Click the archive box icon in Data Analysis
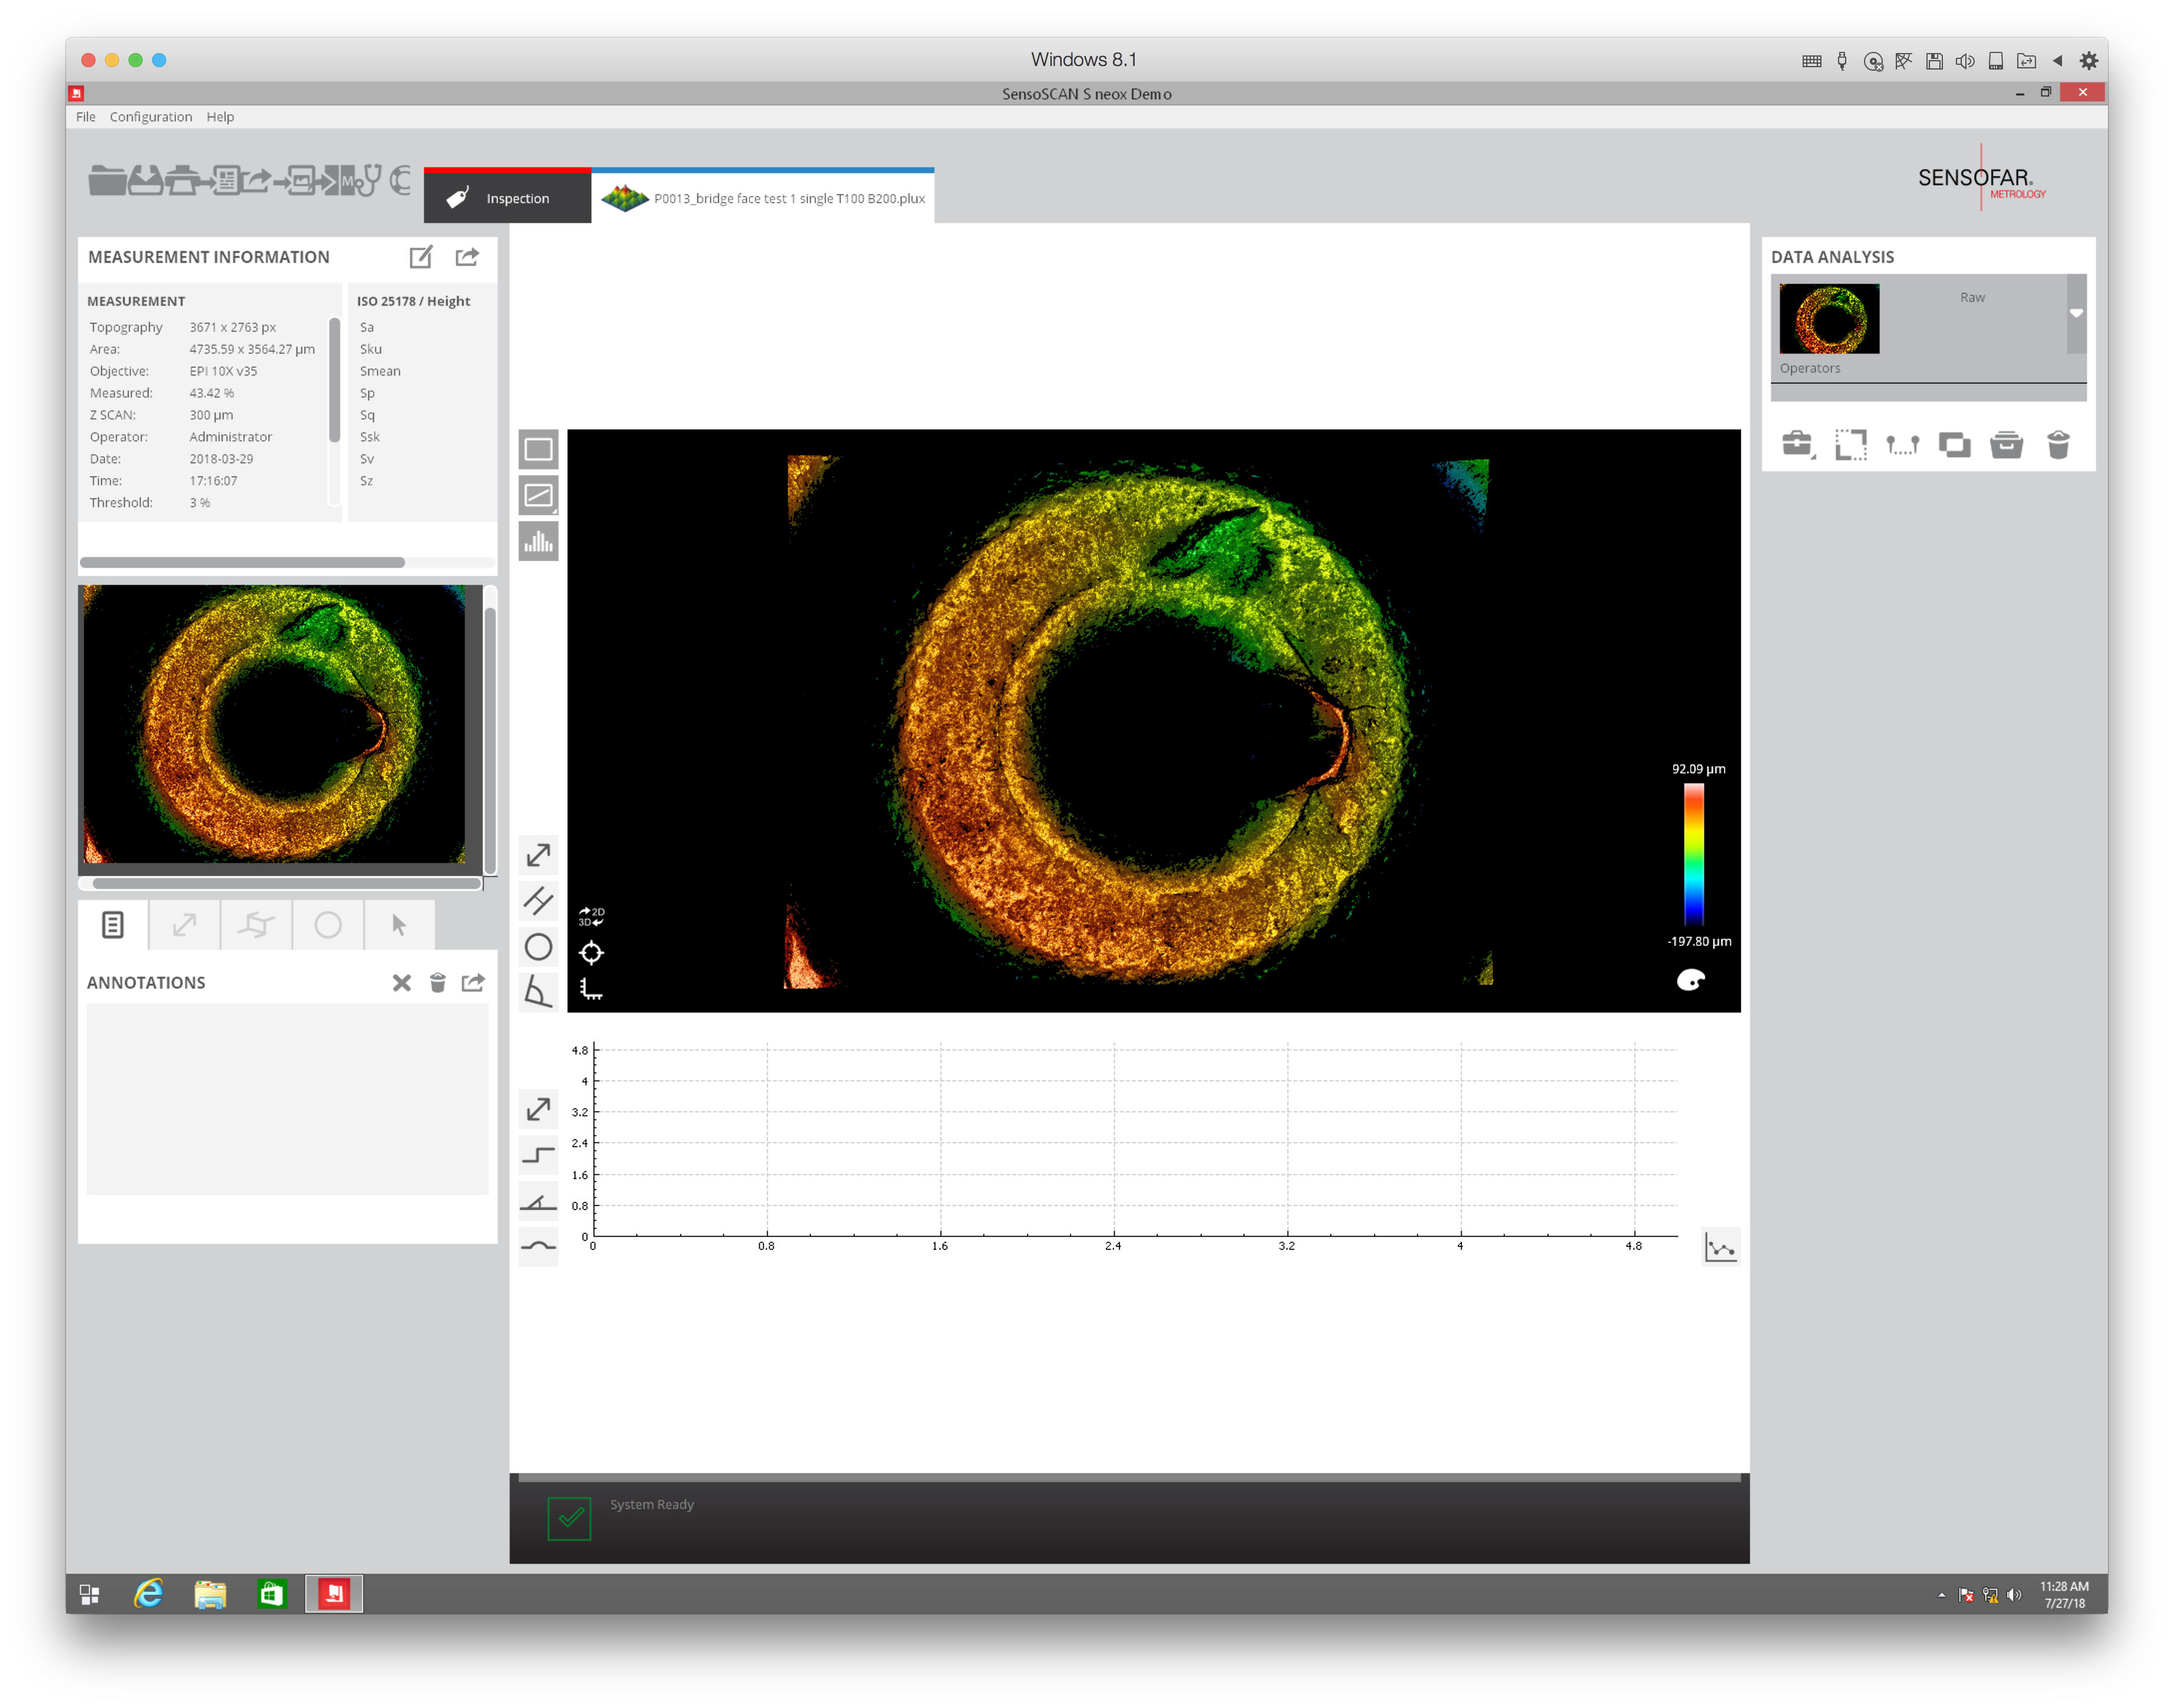The height and width of the screenshot is (1708, 2174). 2006,444
